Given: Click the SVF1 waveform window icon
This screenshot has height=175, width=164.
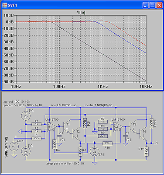Looking at the screenshot, I should click(5, 5).
